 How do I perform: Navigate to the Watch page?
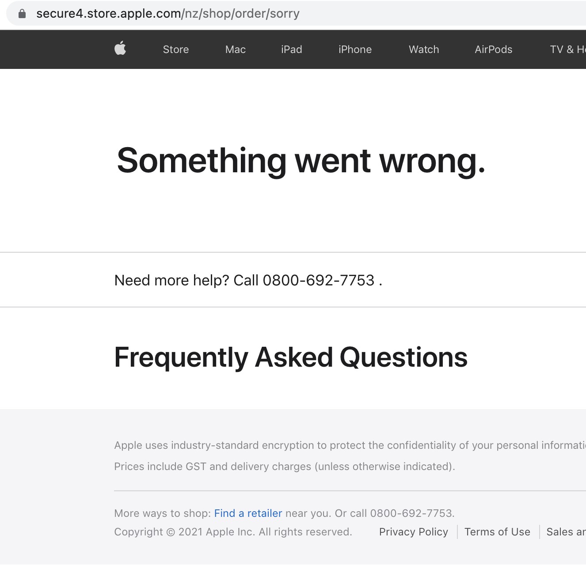pos(423,49)
